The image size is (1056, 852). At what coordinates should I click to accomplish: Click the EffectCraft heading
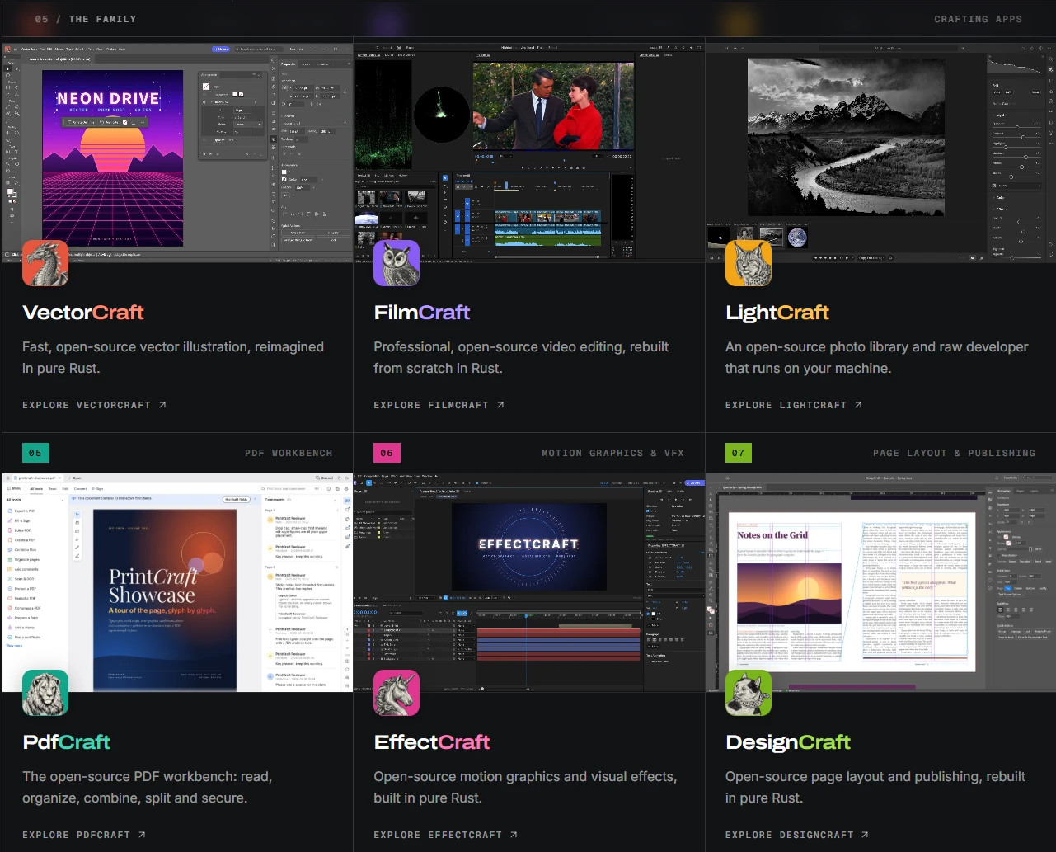point(432,742)
